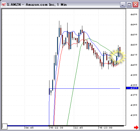Click the 4370 price axis label

click(134, 95)
